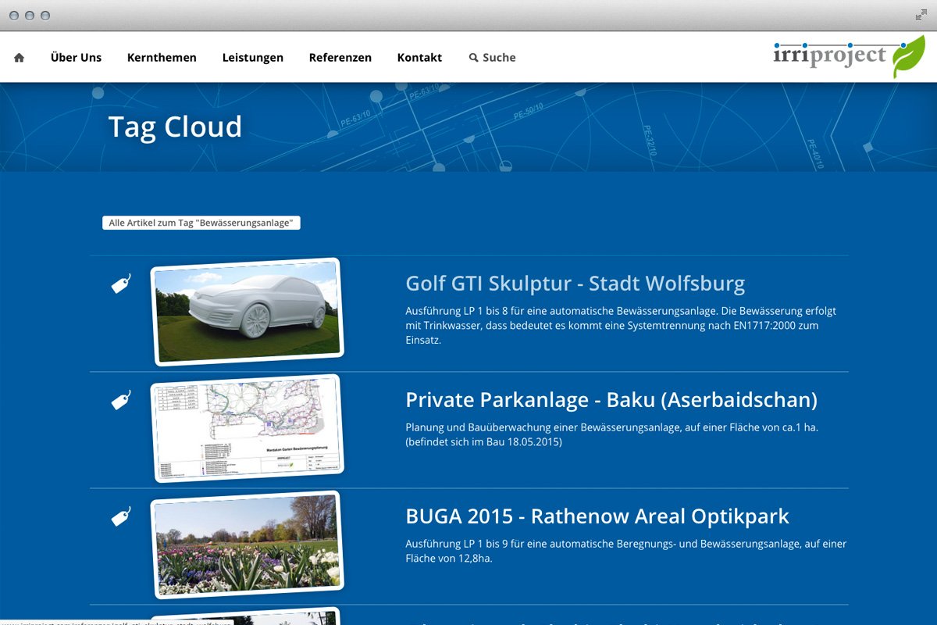The height and width of the screenshot is (625, 937).
Task: Click the home icon in navigation
Action: click(20, 58)
